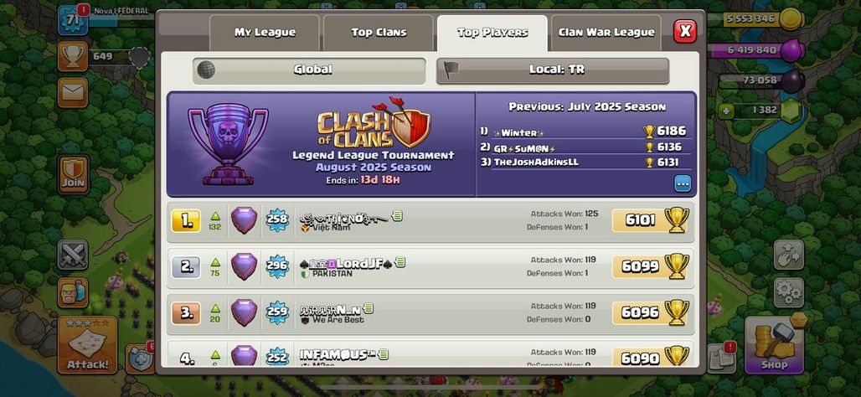The image size is (861, 397).
Task: Open the mail envelope inbox icon
Action: [73, 92]
